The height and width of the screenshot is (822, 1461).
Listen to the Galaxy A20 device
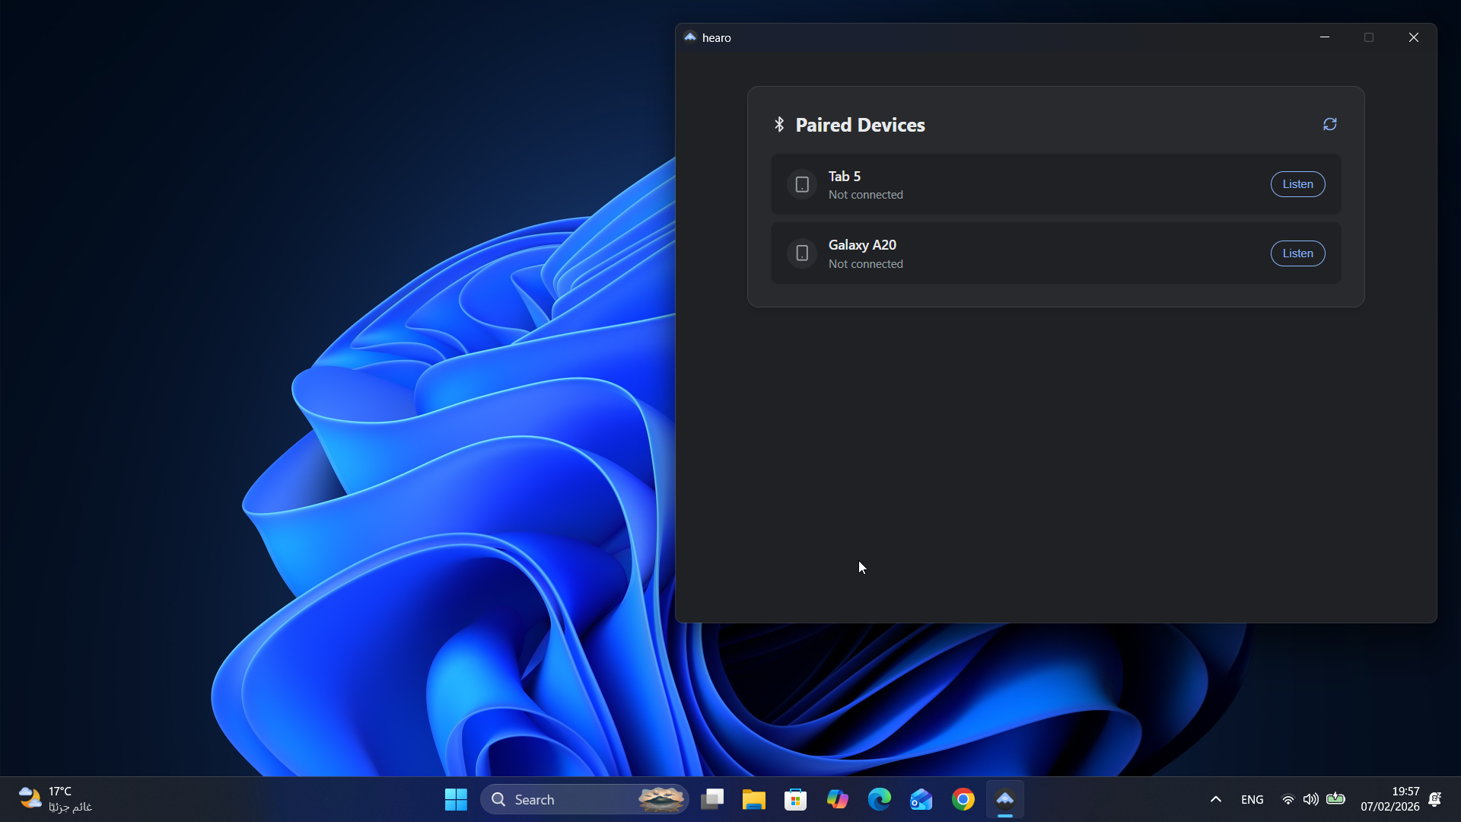click(x=1297, y=253)
